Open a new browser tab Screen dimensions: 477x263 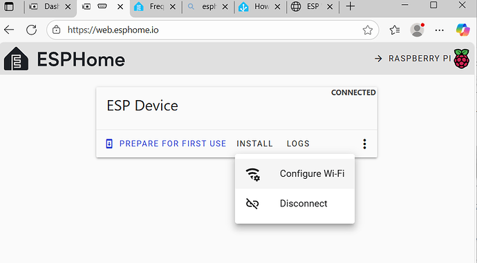(x=350, y=6)
